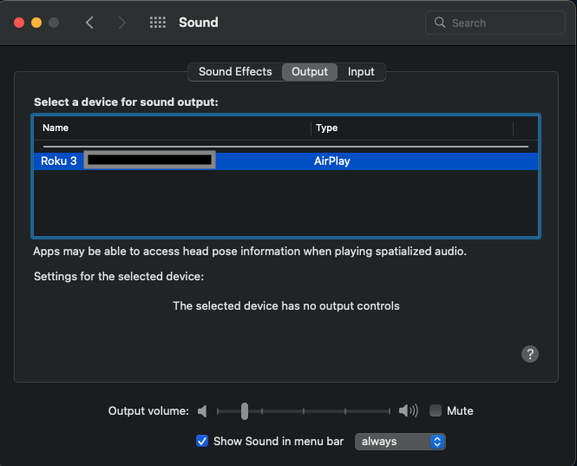Click the help question mark button
The width and height of the screenshot is (577, 466).
click(x=530, y=354)
